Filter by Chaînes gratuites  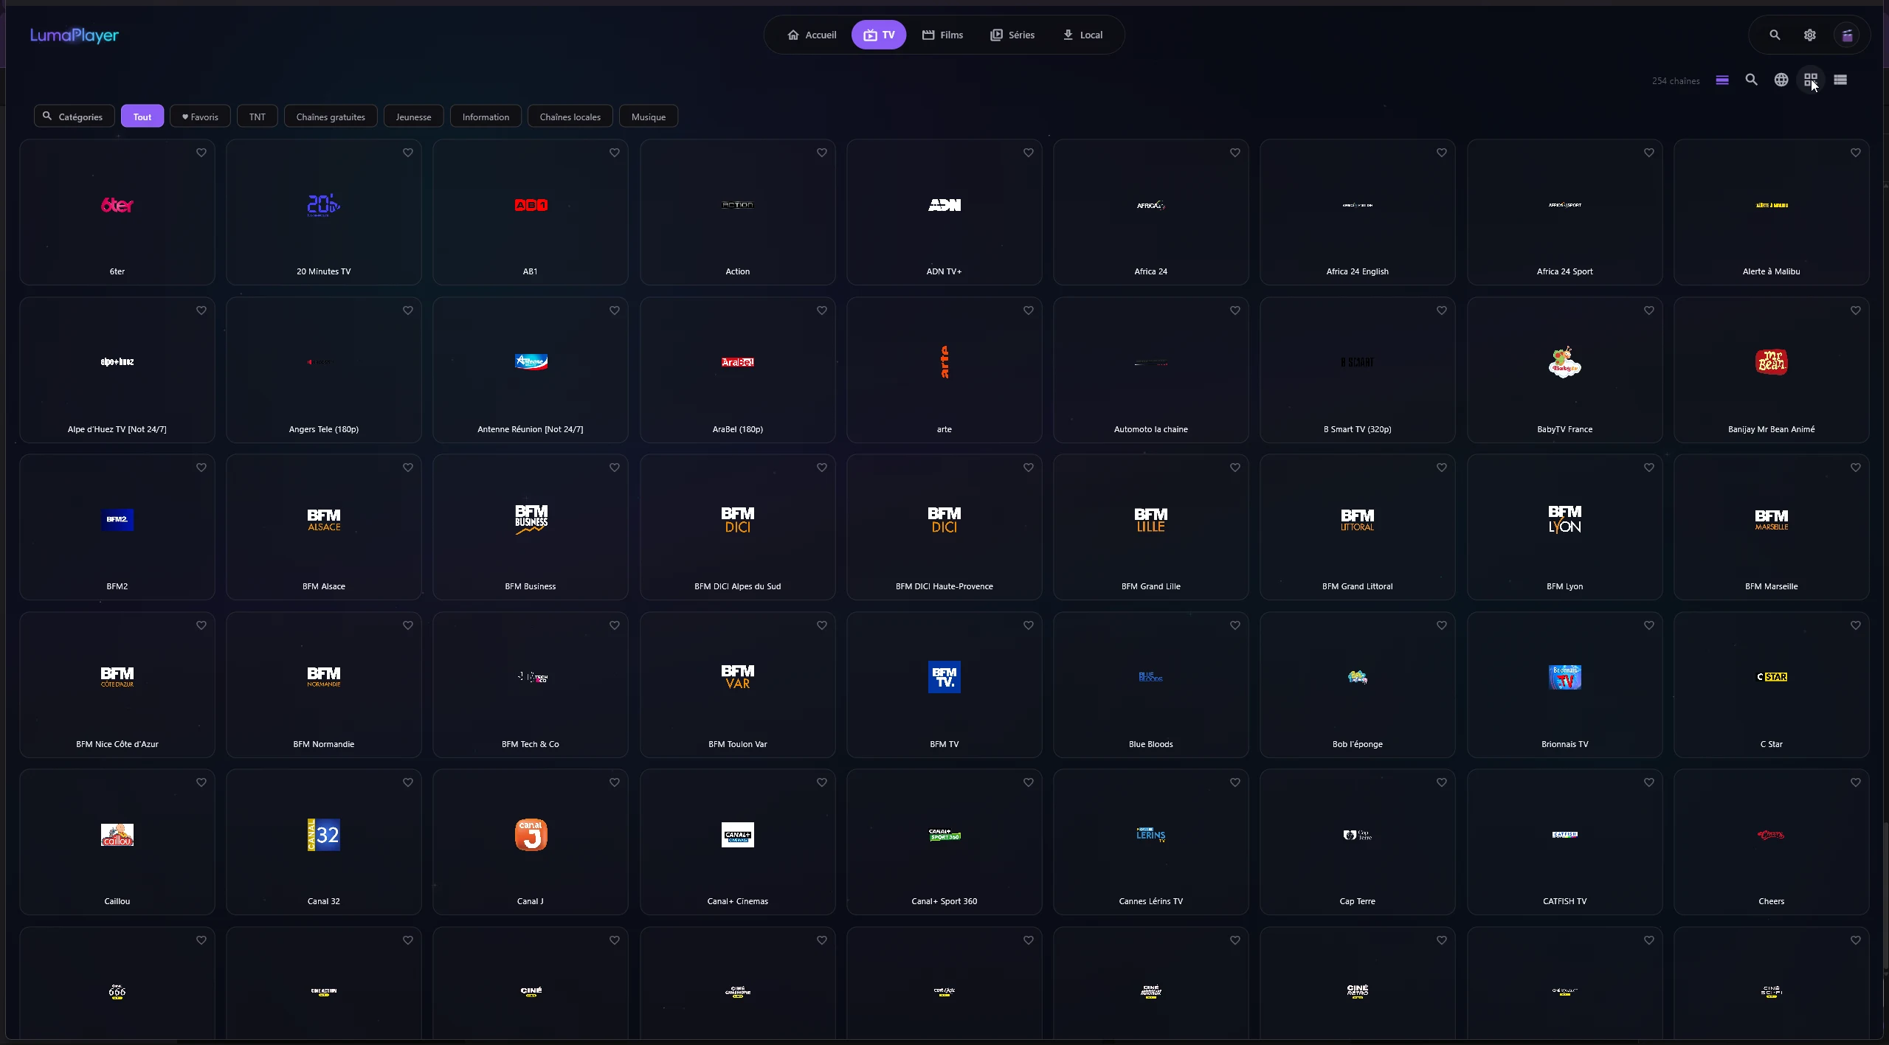click(331, 117)
